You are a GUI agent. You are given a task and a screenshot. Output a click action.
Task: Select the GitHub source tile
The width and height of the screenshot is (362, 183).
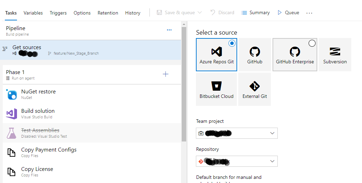click(x=255, y=55)
